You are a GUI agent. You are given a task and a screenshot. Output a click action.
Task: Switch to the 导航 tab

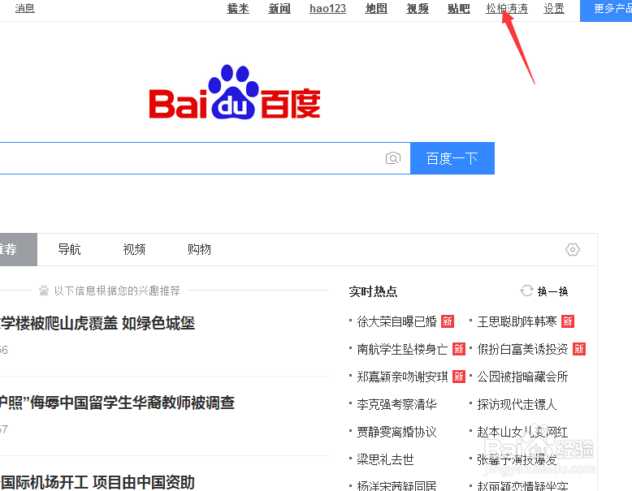[x=69, y=249]
